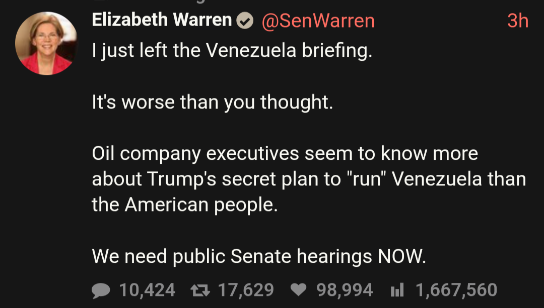
Task: Click the verified checkmark badge
Action: click(x=245, y=21)
